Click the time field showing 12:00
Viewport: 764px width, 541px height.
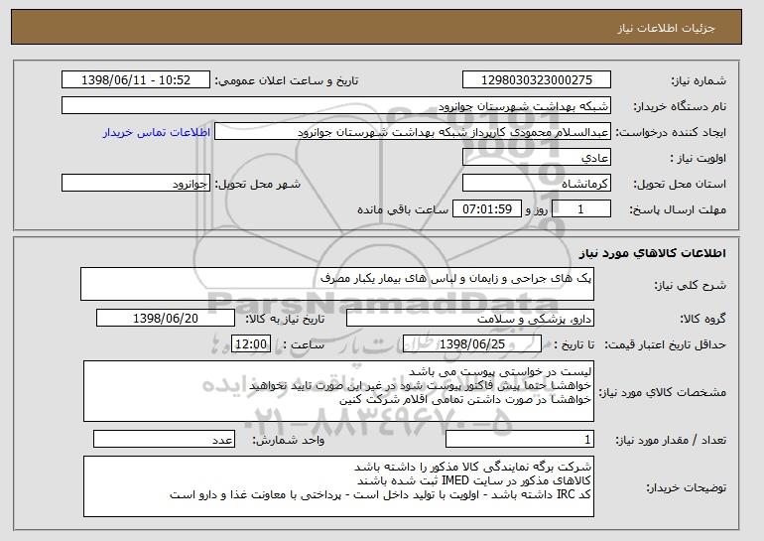click(x=251, y=344)
